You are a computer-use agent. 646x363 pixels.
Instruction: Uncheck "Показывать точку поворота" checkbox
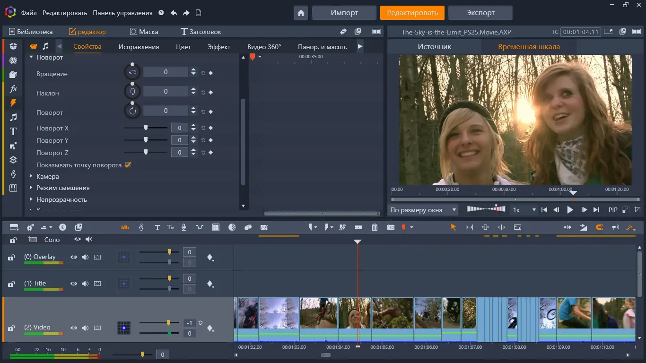(128, 165)
